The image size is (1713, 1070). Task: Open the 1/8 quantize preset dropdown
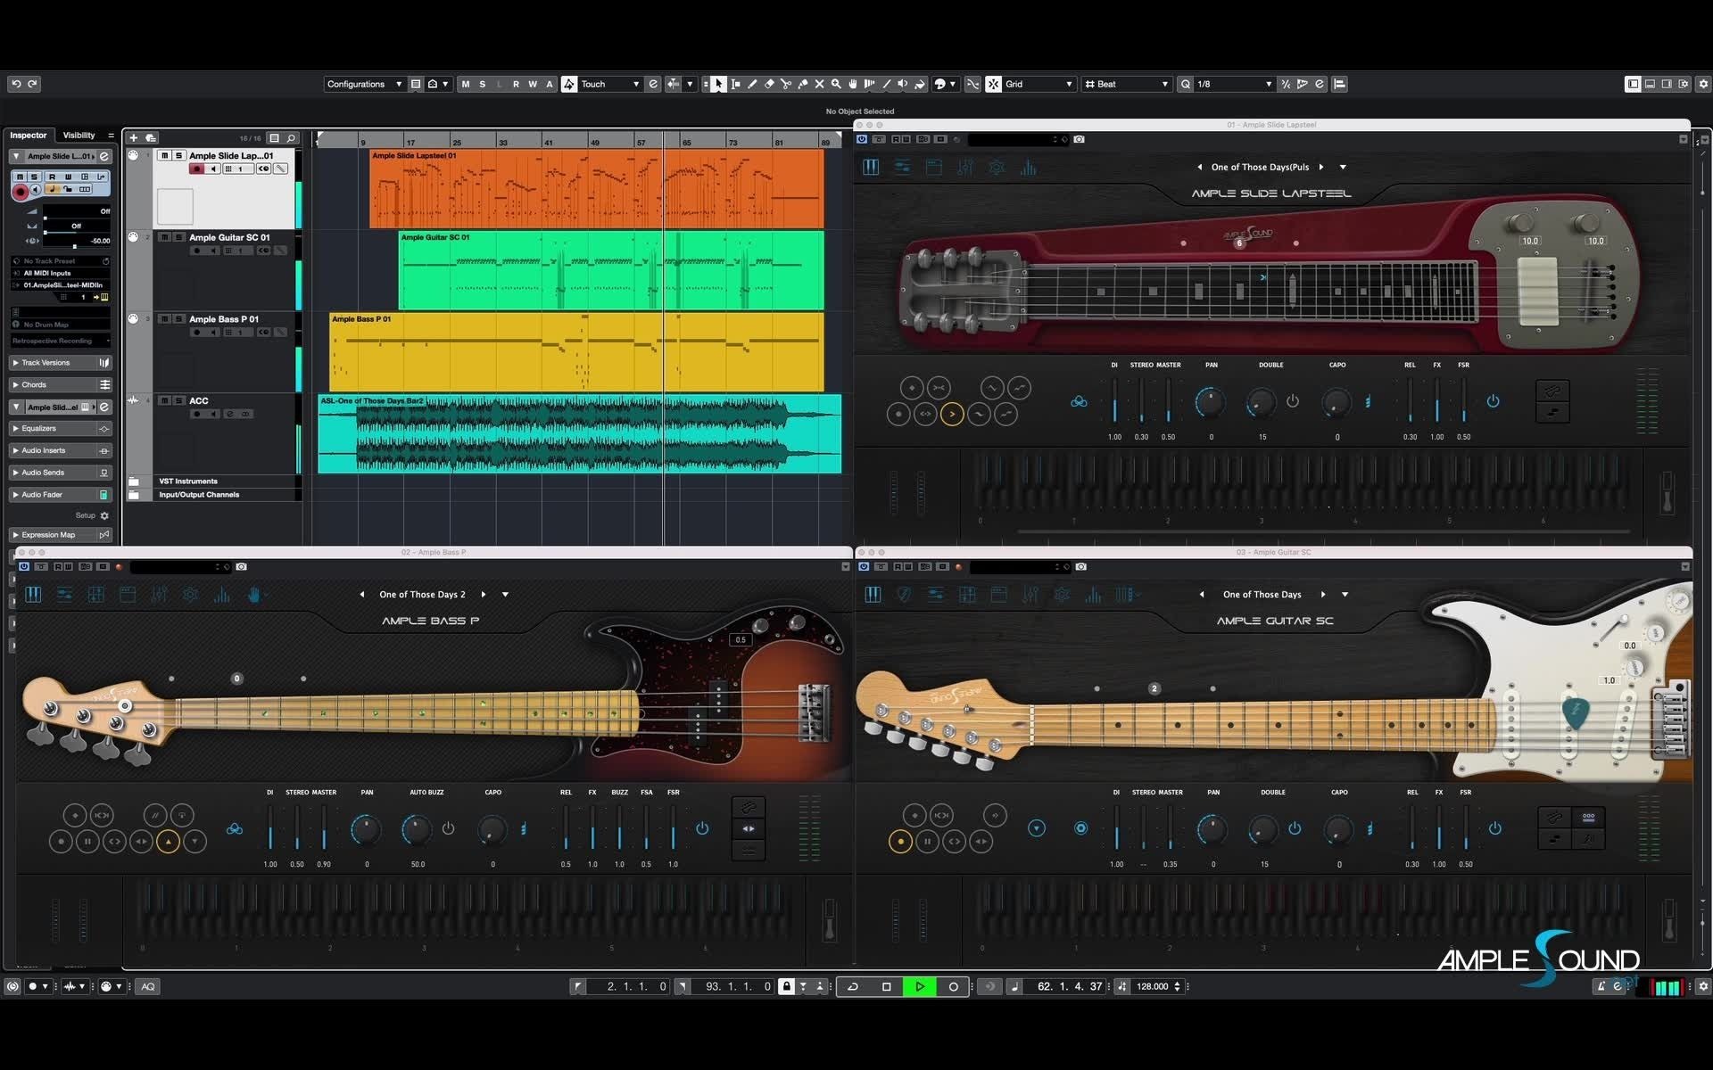click(x=1234, y=84)
